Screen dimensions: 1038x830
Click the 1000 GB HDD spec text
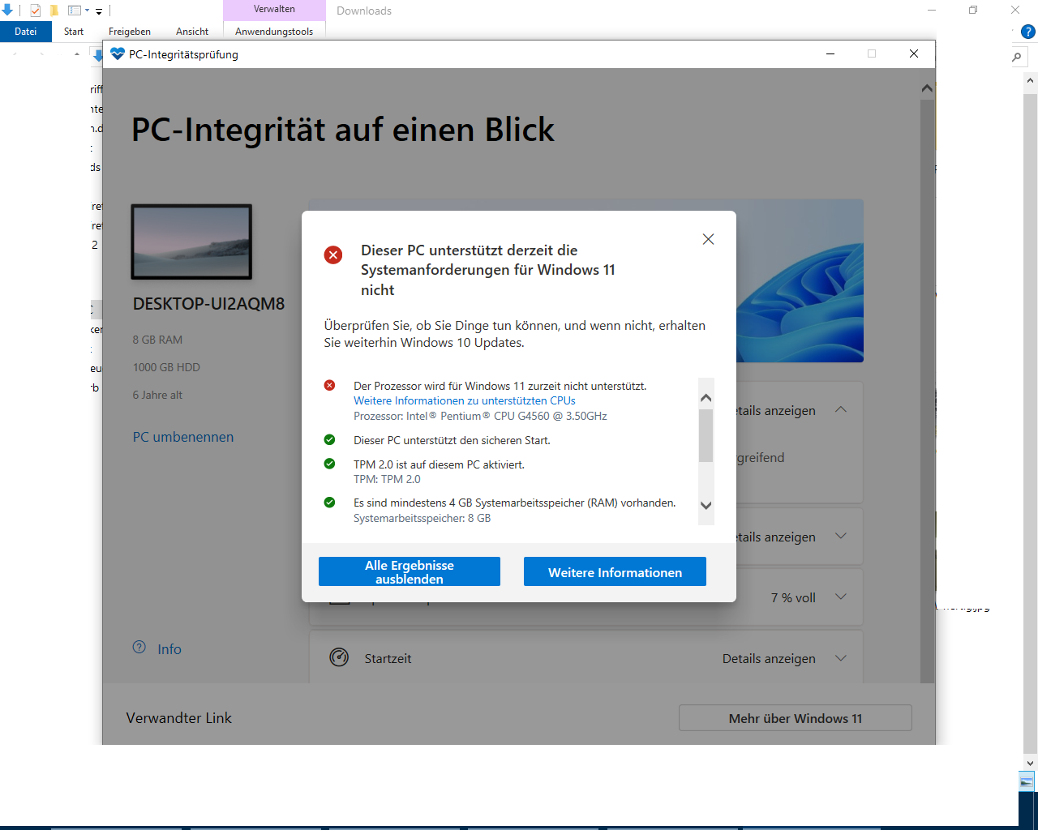coord(166,367)
